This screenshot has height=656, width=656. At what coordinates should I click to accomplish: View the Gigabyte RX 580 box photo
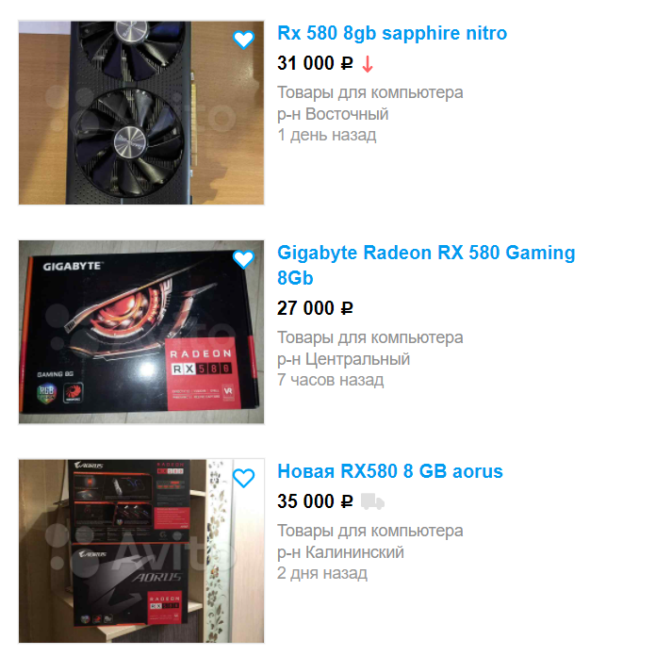pos(141,332)
